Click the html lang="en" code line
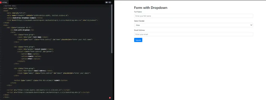The height and width of the screenshot is (100, 266). (x=10, y=8)
